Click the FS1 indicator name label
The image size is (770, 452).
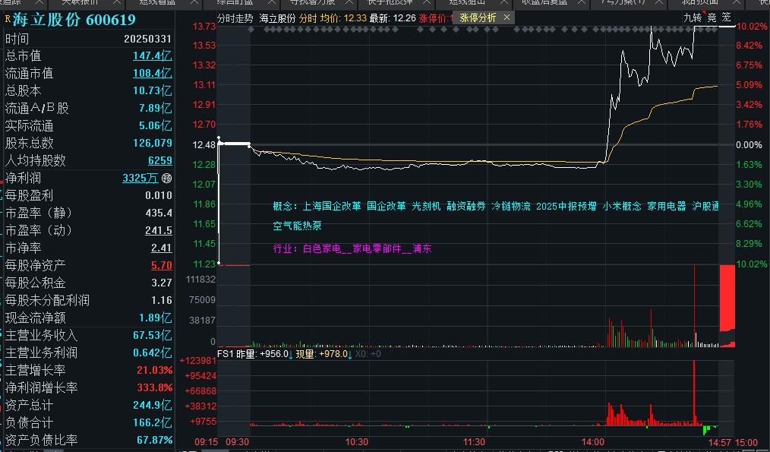pos(226,354)
